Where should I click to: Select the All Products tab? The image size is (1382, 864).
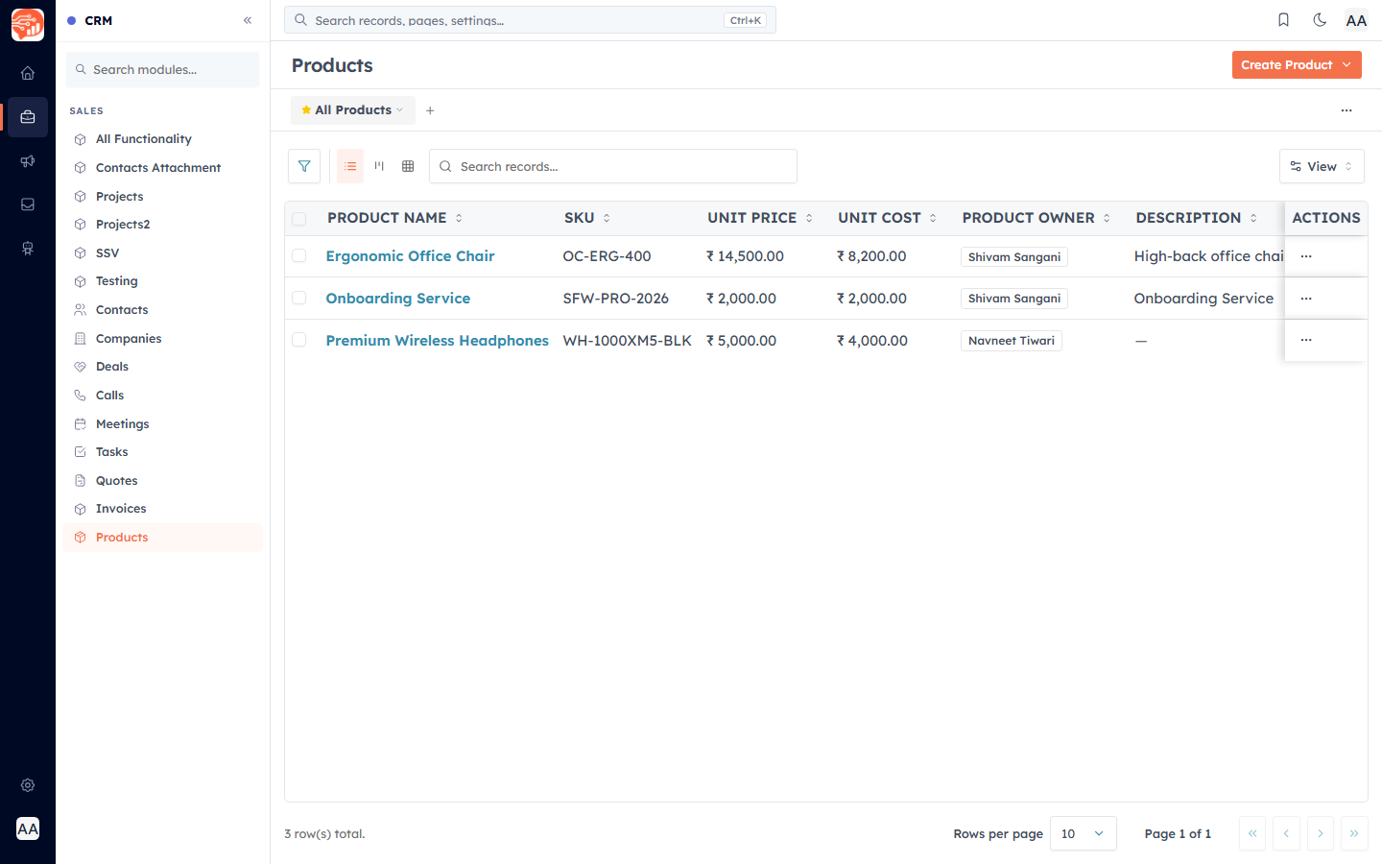(x=353, y=110)
